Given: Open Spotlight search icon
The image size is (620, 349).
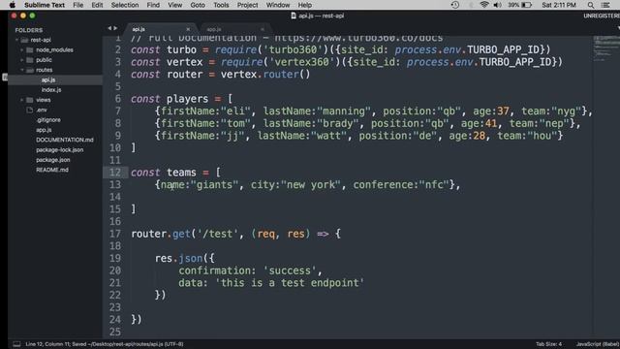Looking at the screenshot, I should (x=590, y=5).
